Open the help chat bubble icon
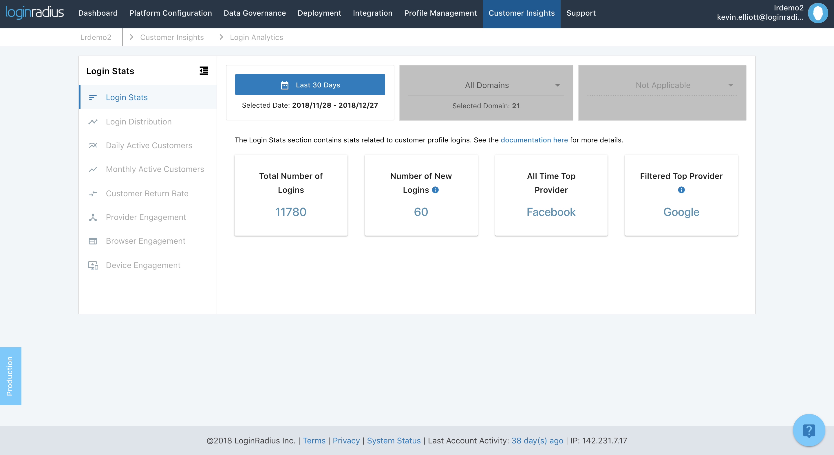This screenshot has width=834, height=455. 809,430
